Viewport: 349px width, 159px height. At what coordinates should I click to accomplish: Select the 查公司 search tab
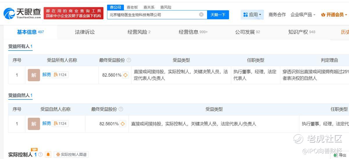(115, 7)
